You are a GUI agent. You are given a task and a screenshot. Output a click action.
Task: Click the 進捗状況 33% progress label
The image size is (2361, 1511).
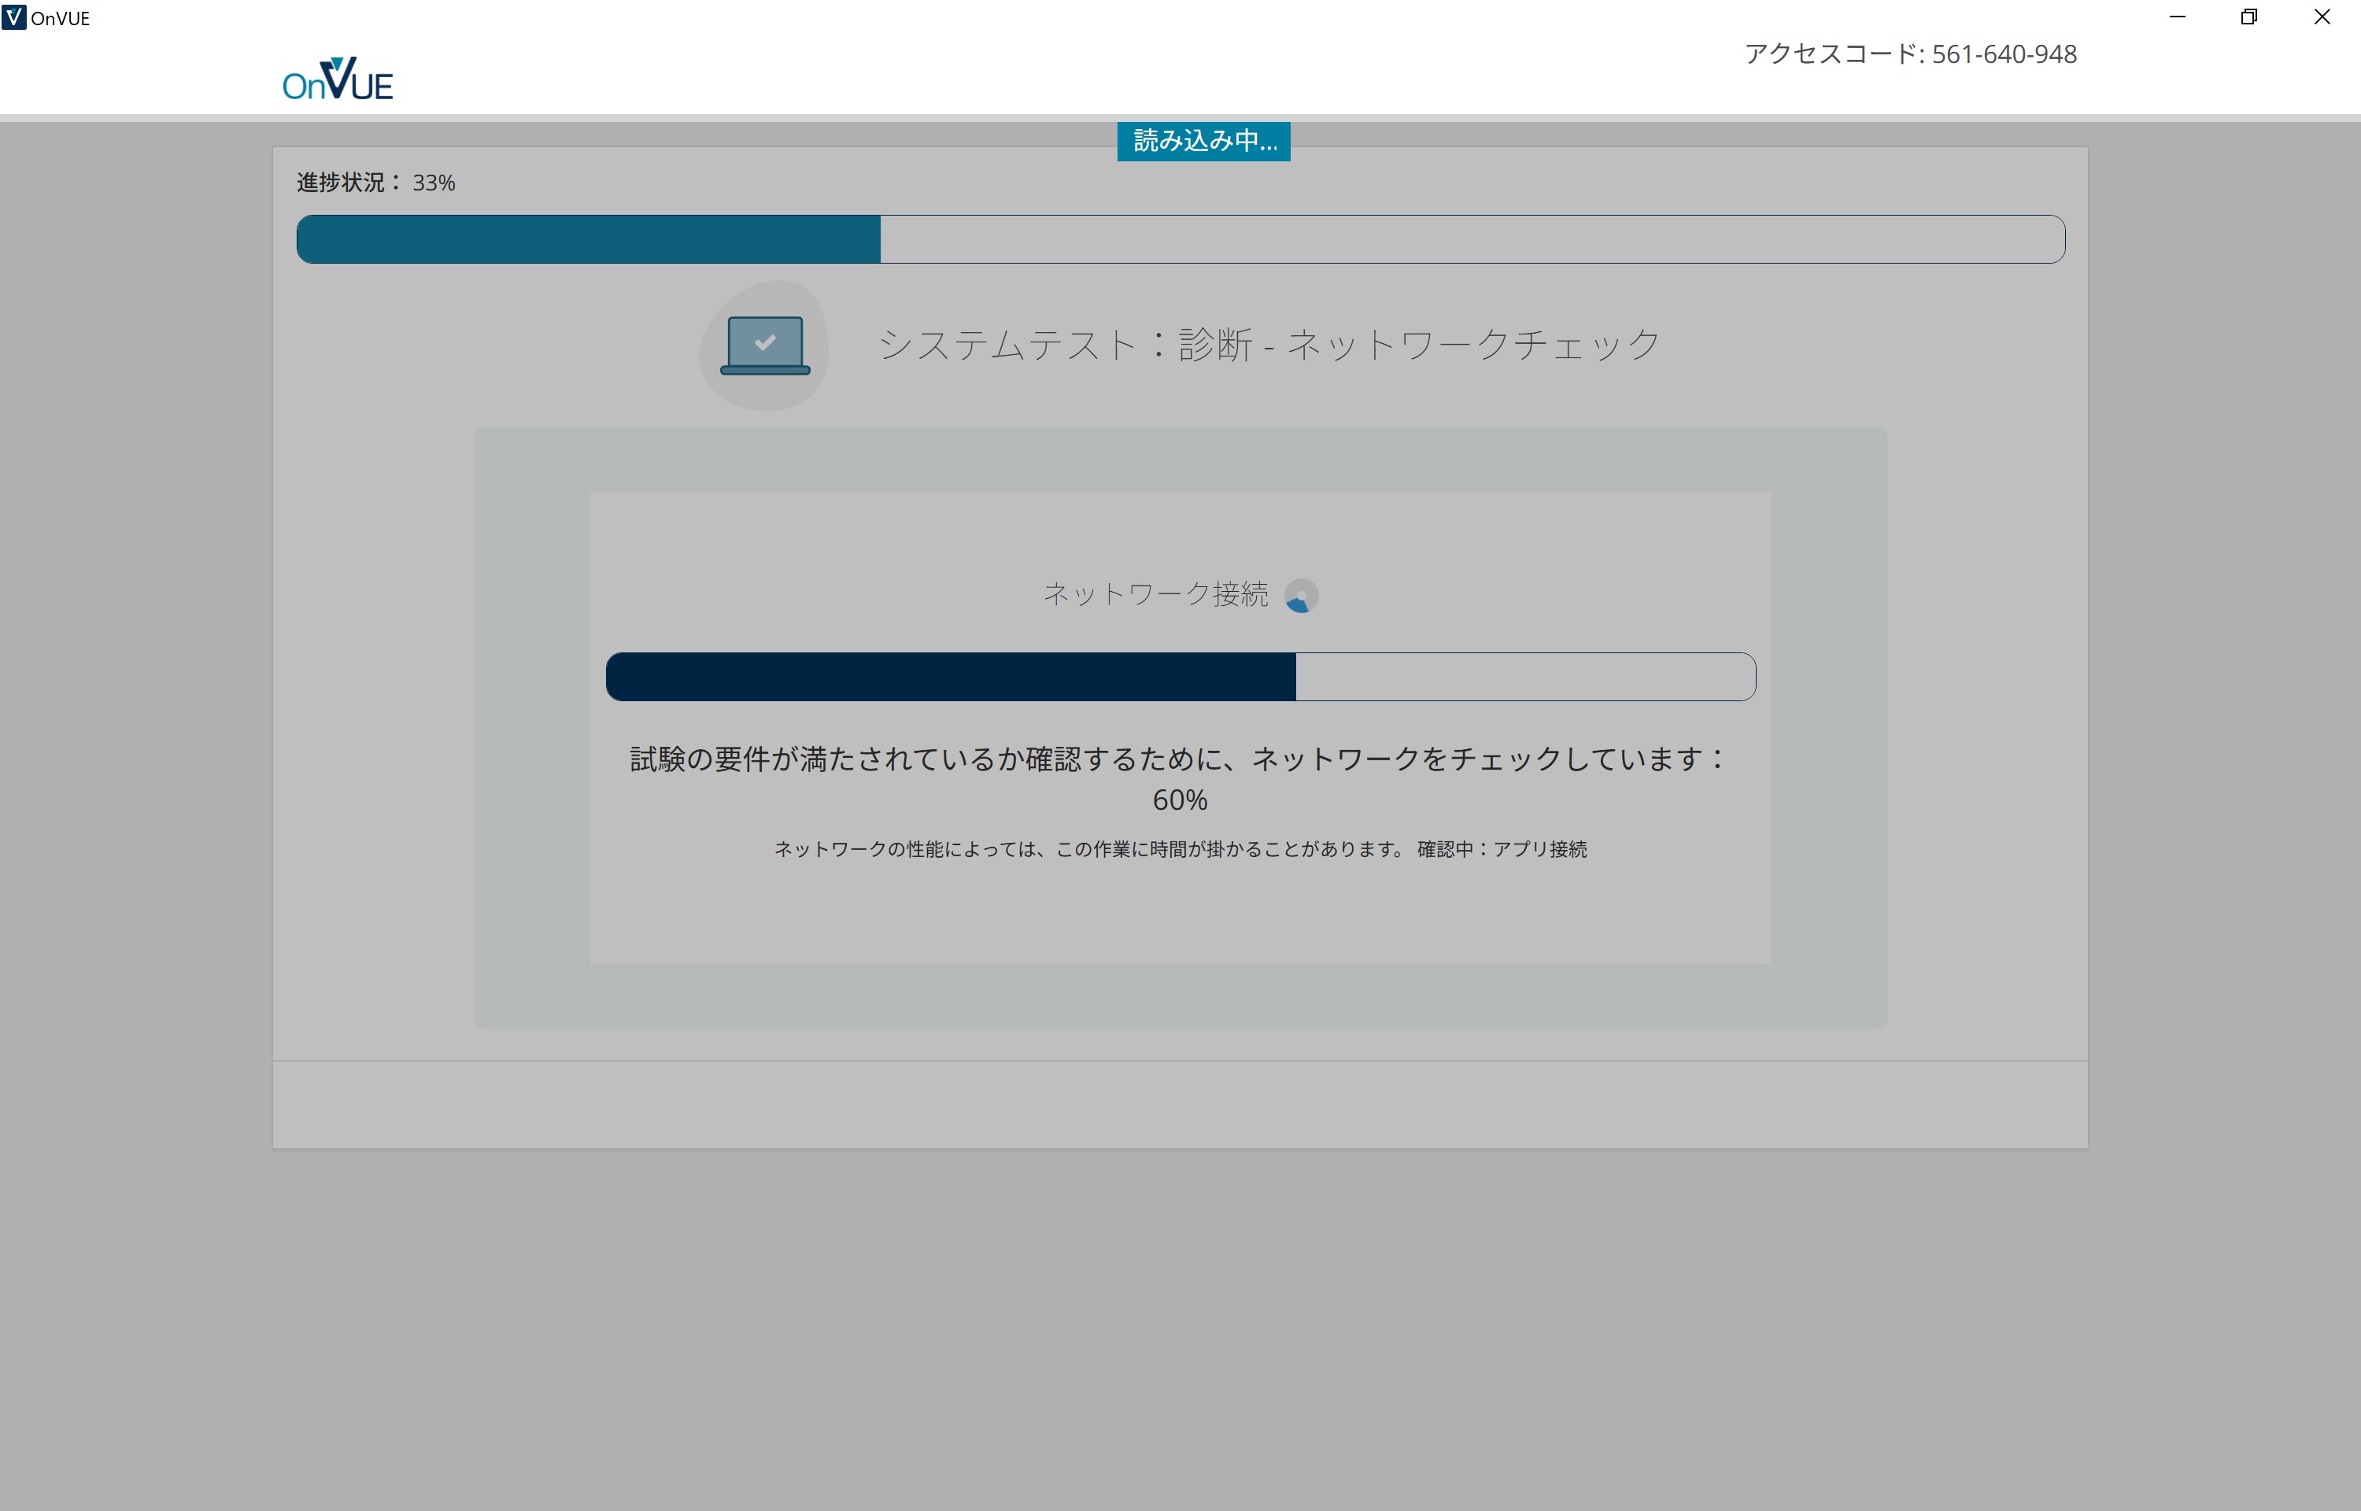[375, 182]
